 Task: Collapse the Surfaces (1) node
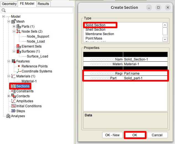coord(14,51)
